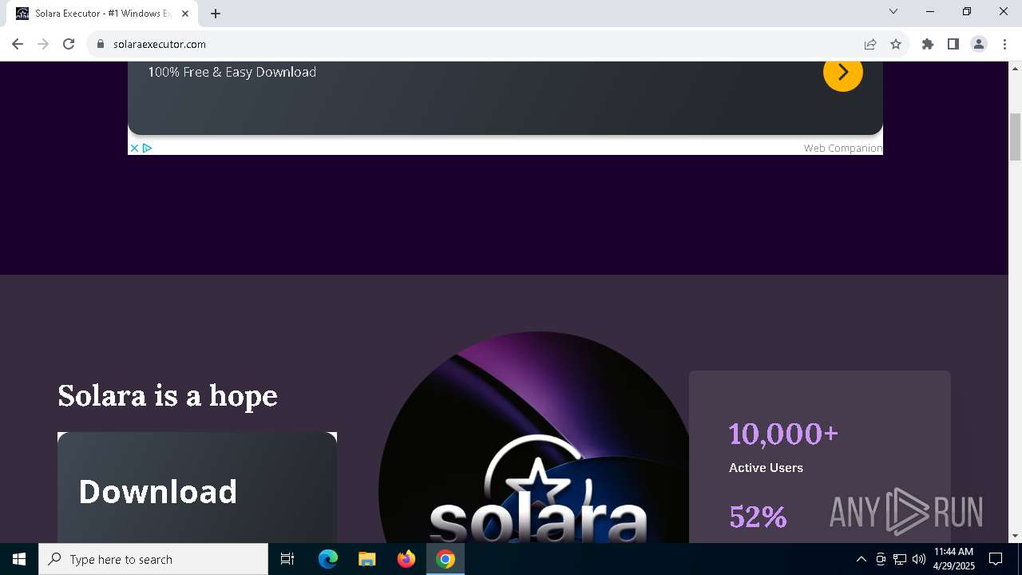Click the taskbar search box
This screenshot has width=1022, height=575.
click(x=153, y=559)
